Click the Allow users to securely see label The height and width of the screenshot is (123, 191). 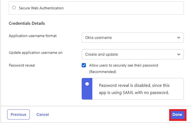coord(123,65)
